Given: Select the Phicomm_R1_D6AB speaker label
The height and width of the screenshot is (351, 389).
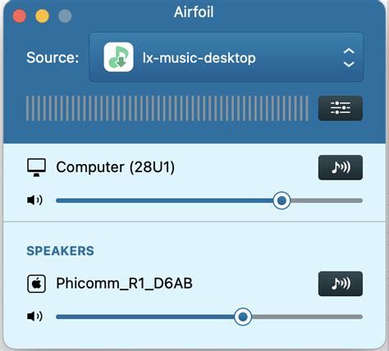Looking at the screenshot, I should [124, 283].
